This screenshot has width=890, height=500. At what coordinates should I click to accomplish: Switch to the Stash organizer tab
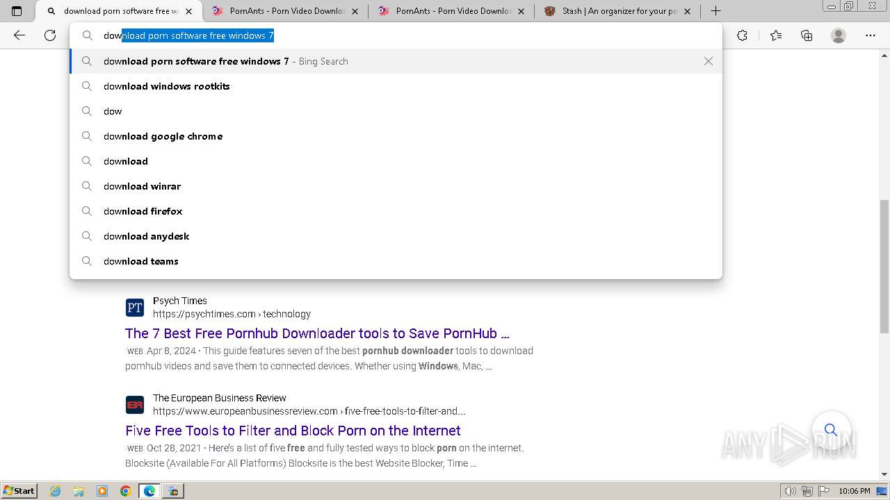pyautogui.click(x=617, y=11)
